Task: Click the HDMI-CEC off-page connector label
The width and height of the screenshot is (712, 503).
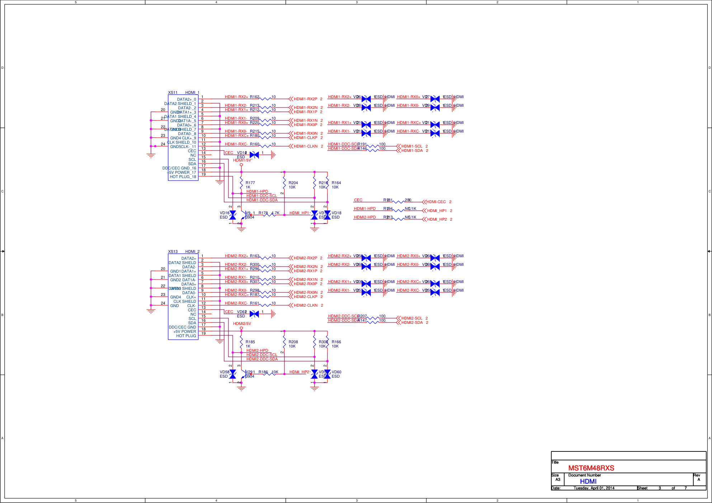Action: (x=435, y=202)
